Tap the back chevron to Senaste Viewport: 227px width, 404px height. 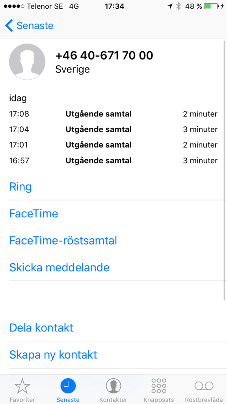point(9,26)
